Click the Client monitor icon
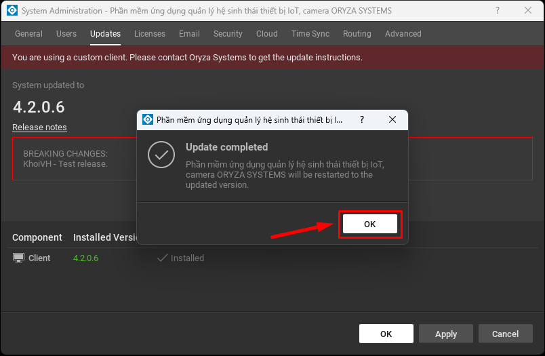Image resolution: width=545 pixels, height=356 pixels. click(18, 258)
